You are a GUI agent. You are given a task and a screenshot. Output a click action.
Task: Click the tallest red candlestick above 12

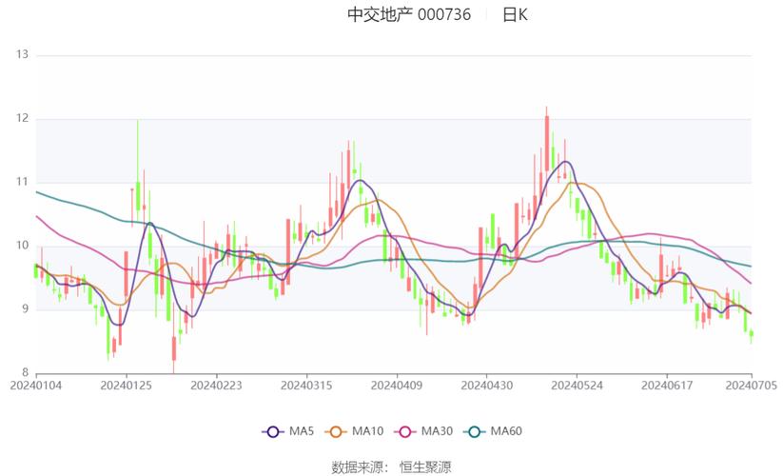pos(547,143)
